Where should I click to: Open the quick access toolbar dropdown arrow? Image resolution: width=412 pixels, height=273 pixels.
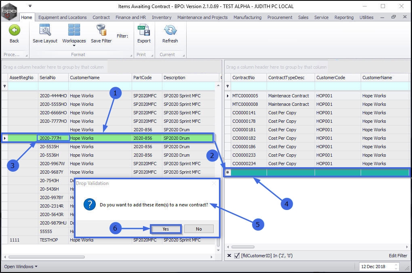tap(30, 6)
